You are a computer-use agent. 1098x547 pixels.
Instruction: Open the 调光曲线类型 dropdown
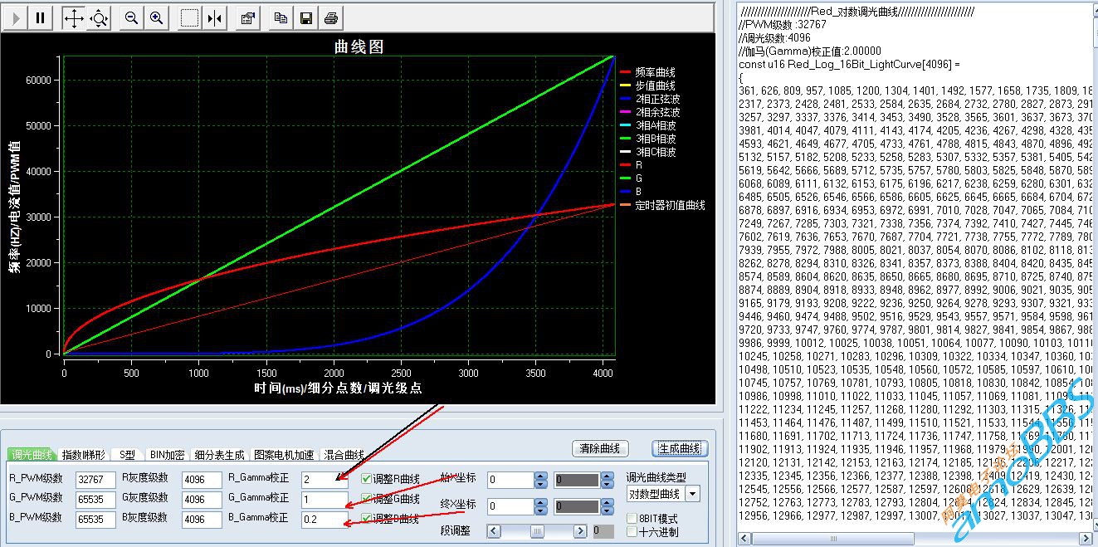[x=691, y=494]
